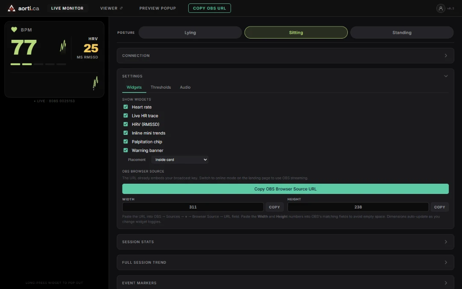This screenshot has height=289, width=462.
Task: Click Preview Popup in the top bar
Action: coord(157,8)
